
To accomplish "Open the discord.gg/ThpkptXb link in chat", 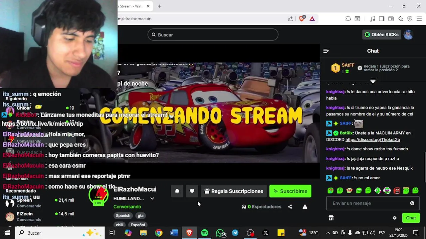I will pos(373,140).
